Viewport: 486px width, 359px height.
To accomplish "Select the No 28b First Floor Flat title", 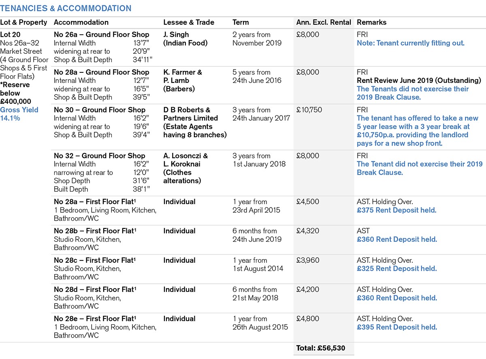I will [x=95, y=231].
